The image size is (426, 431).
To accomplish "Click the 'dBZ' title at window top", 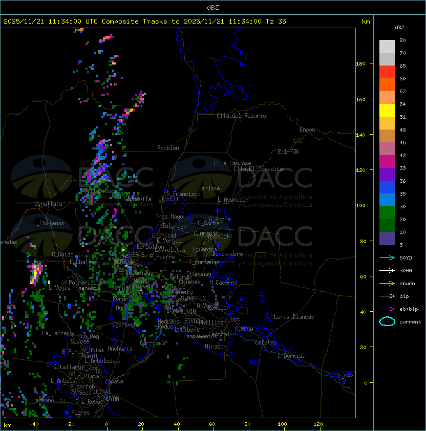I will pos(213,7).
